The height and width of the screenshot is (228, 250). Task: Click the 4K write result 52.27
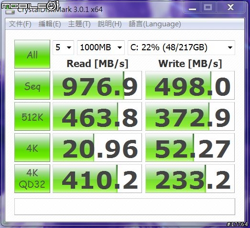click(190, 148)
